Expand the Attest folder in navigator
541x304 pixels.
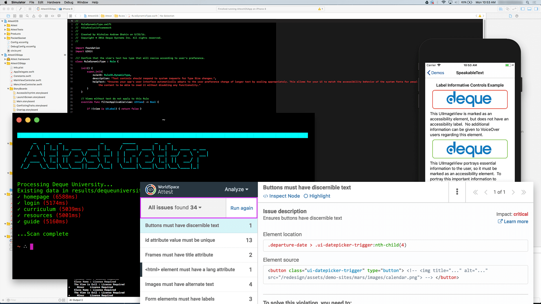pyautogui.click(x=5, y=25)
